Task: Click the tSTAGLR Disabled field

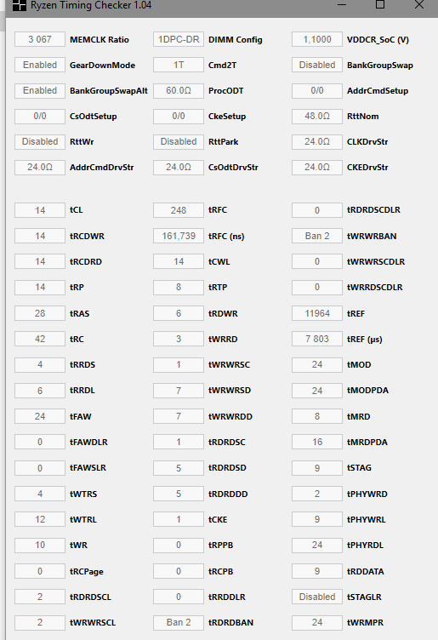Action: click(x=317, y=597)
